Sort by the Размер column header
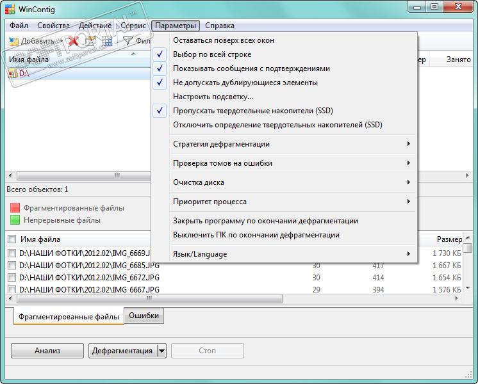478x384 pixels. 449,239
